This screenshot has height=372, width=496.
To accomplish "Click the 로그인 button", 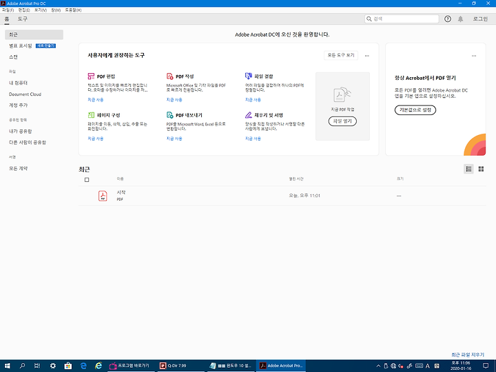I will coord(480,19).
